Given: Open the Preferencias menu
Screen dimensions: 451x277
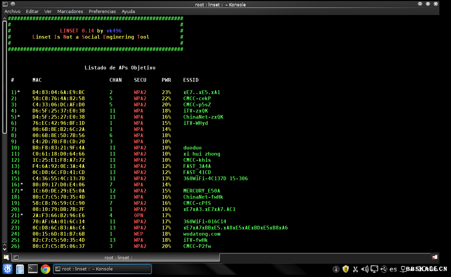Looking at the screenshot, I should coord(102,11).
